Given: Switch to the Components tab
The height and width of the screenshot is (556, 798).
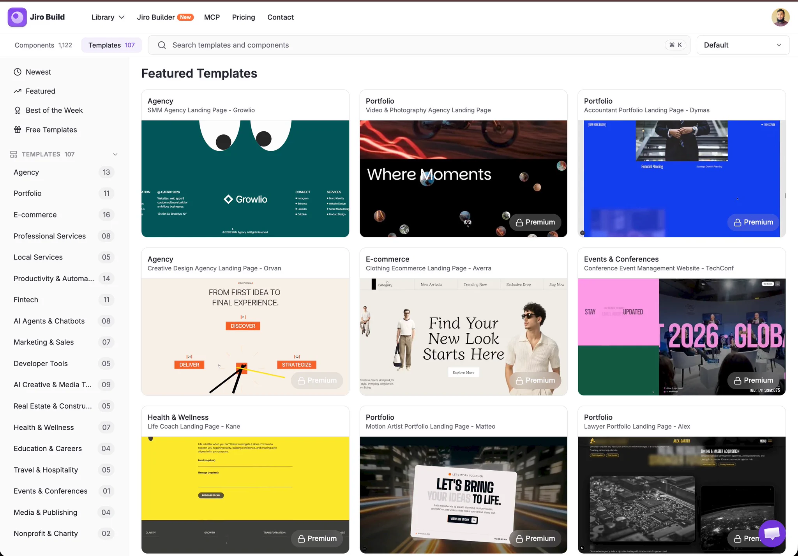Looking at the screenshot, I should pyautogui.click(x=43, y=45).
